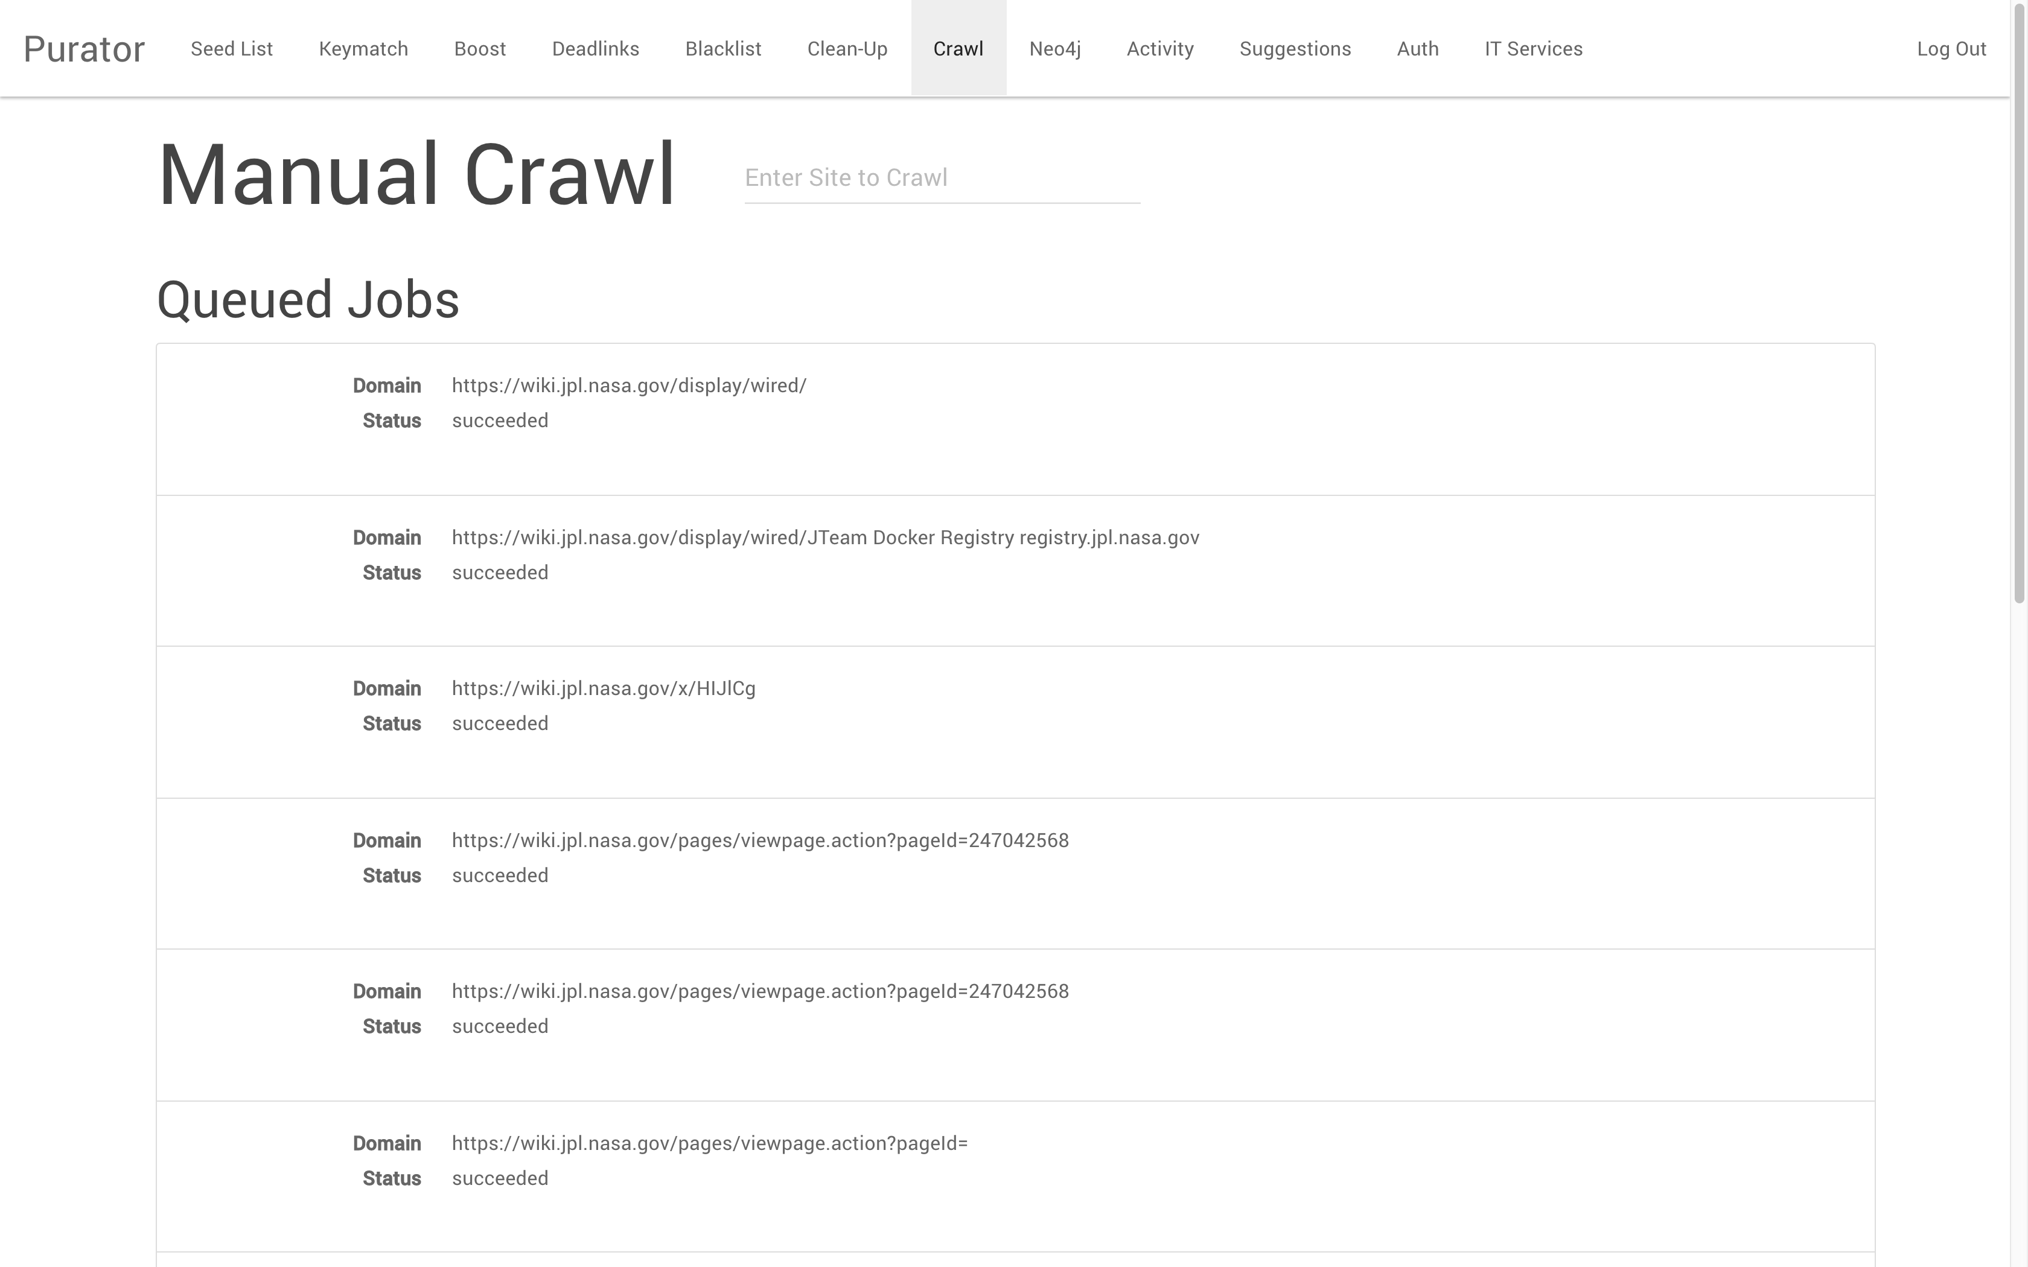Select the JTeam Docker Registry domain URL
Screen dimensions: 2028x1267
tap(826, 537)
